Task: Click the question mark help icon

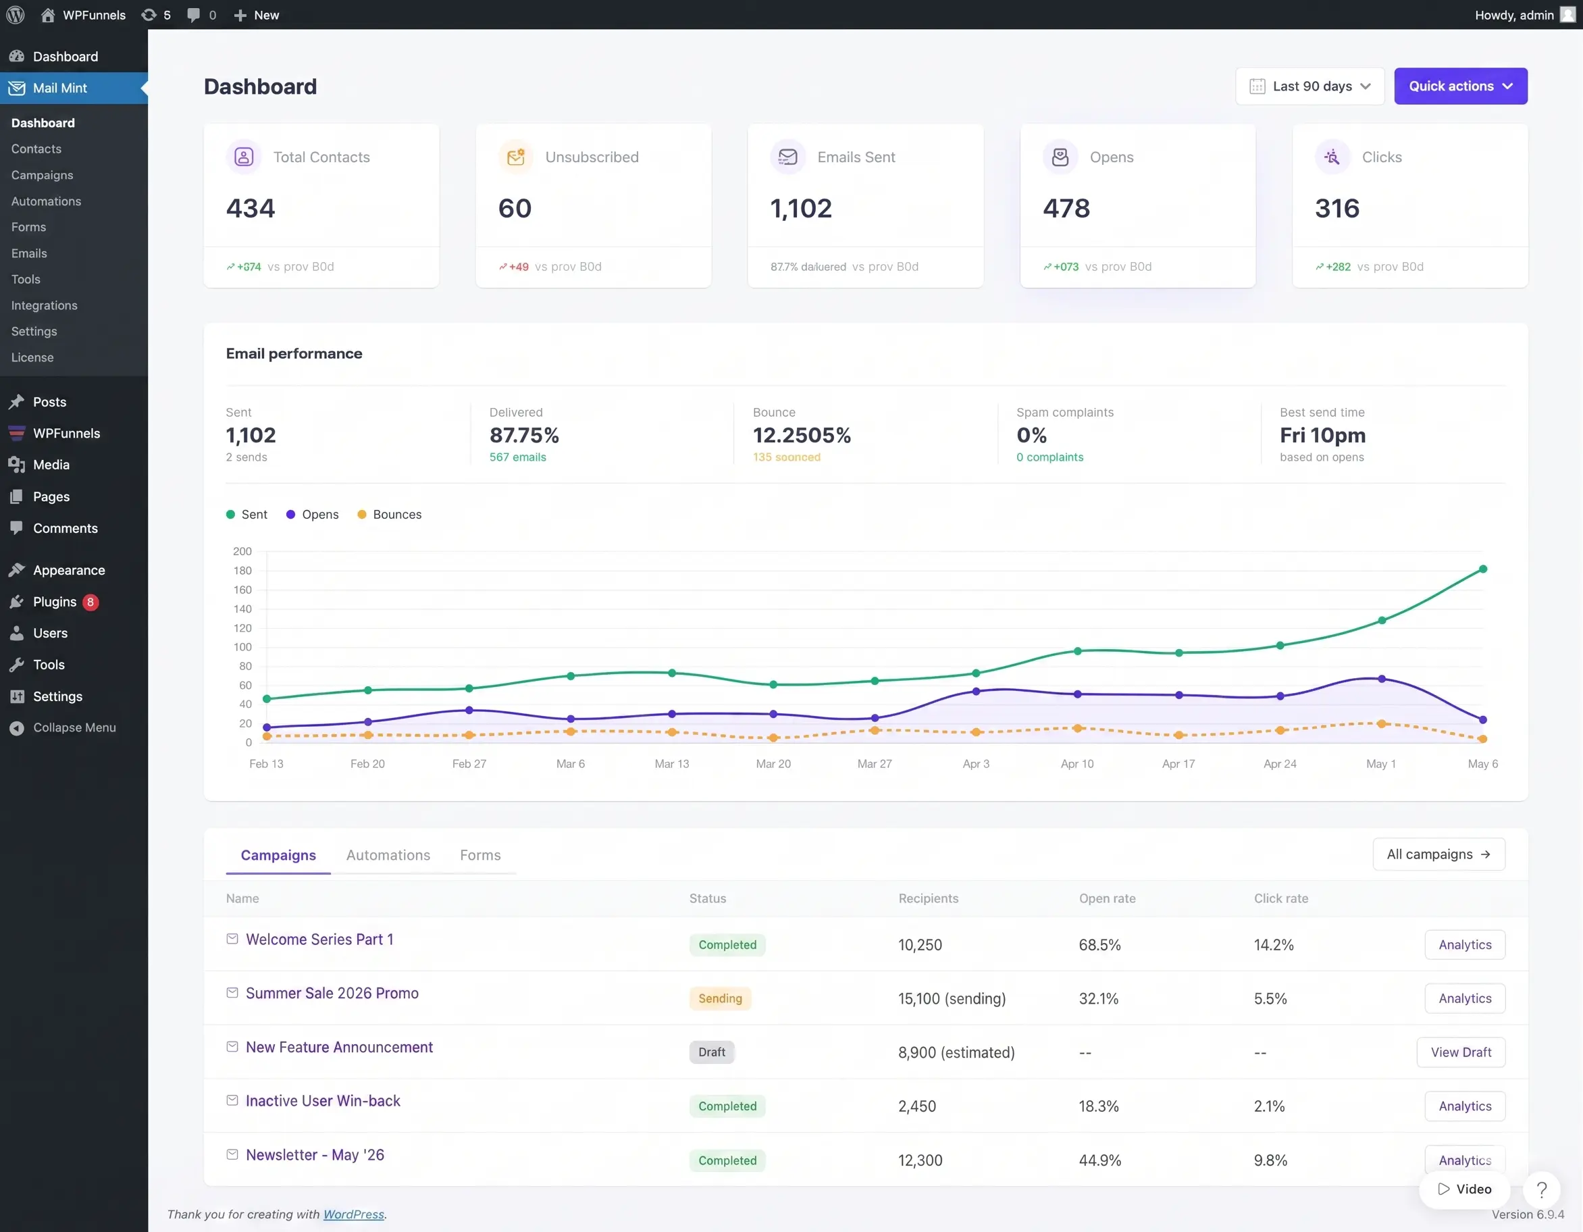Action: pyautogui.click(x=1542, y=1189)
